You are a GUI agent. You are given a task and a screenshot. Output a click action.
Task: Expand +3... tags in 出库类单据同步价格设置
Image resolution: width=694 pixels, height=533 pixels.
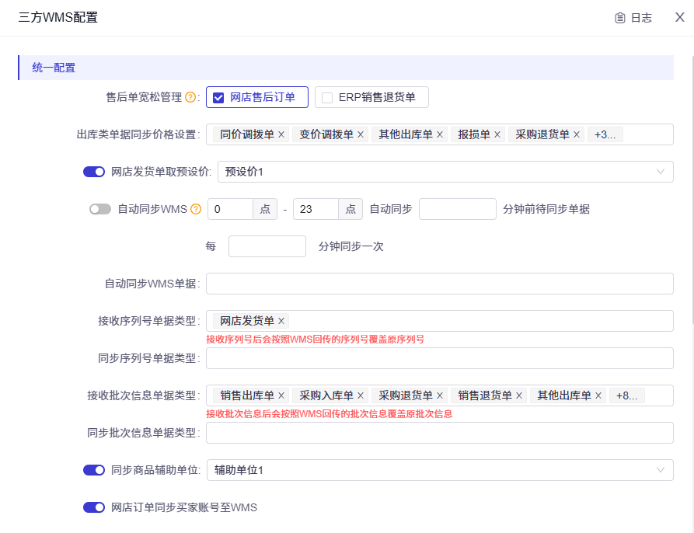tap(605, 134)
